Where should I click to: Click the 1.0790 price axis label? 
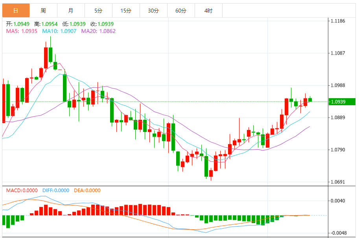pyautogui.click(x=338, y=150)
